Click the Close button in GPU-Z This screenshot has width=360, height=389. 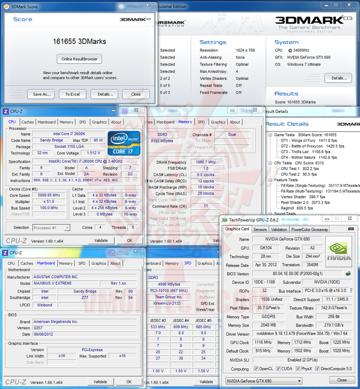[341, 380]
